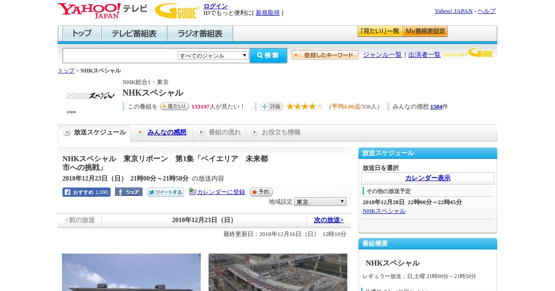Open My番組表設定 button

[x=425, y=31]
